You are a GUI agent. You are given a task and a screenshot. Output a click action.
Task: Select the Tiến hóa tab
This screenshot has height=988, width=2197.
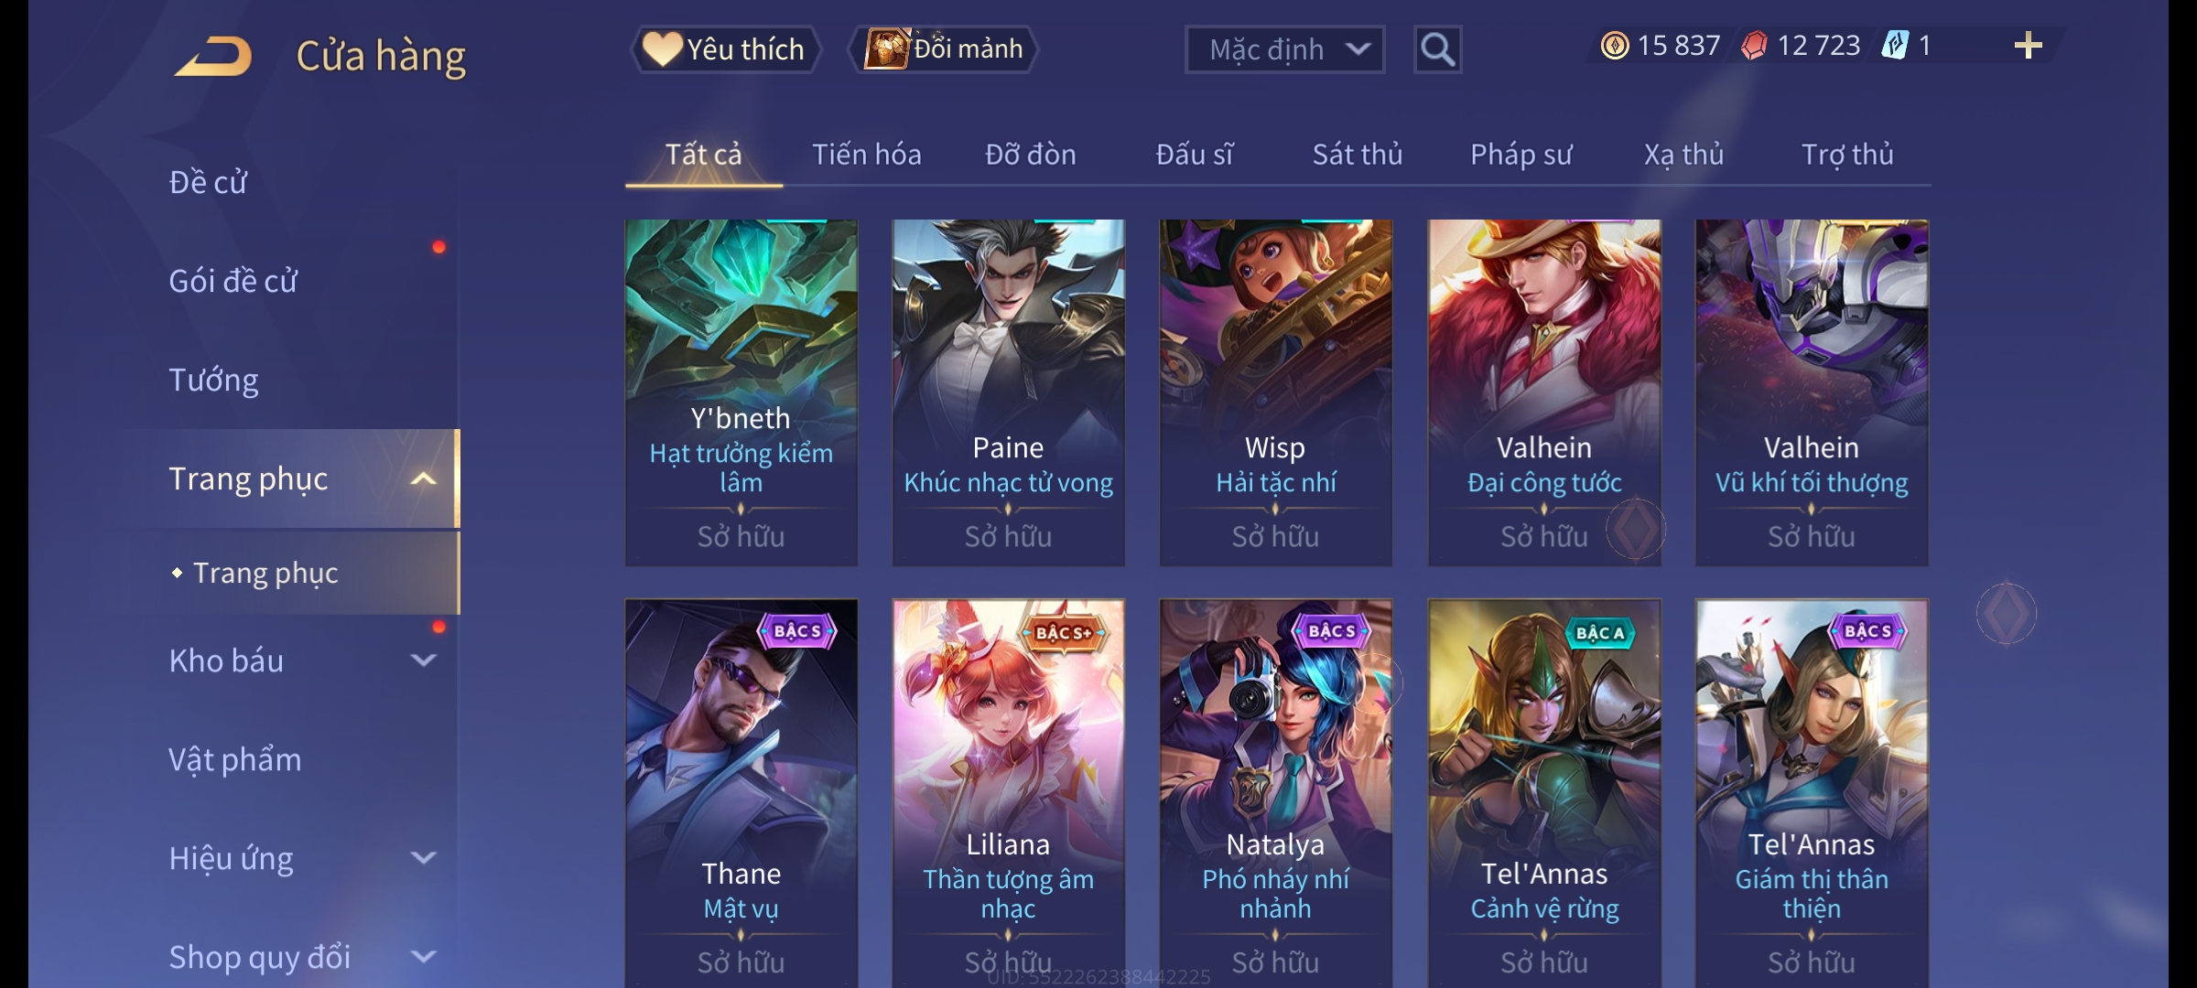(866, 155)
